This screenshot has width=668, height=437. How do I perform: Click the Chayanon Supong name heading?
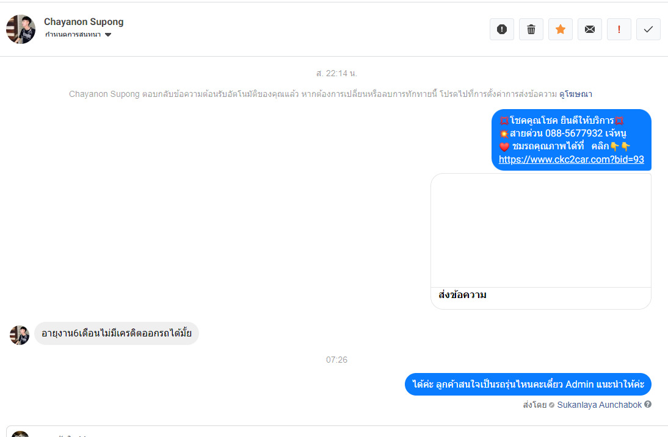[84, 22]
